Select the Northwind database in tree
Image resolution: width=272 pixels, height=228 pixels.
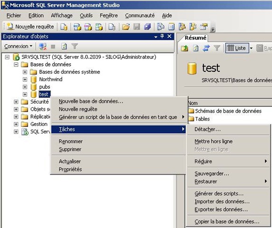pos(51,79)
